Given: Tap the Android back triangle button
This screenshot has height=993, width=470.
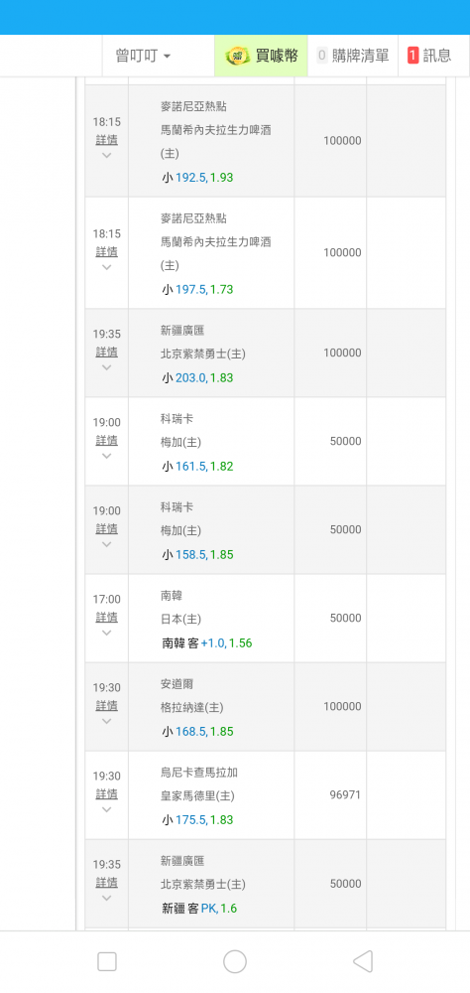Looking at the screenshot, I should point(362,962).
